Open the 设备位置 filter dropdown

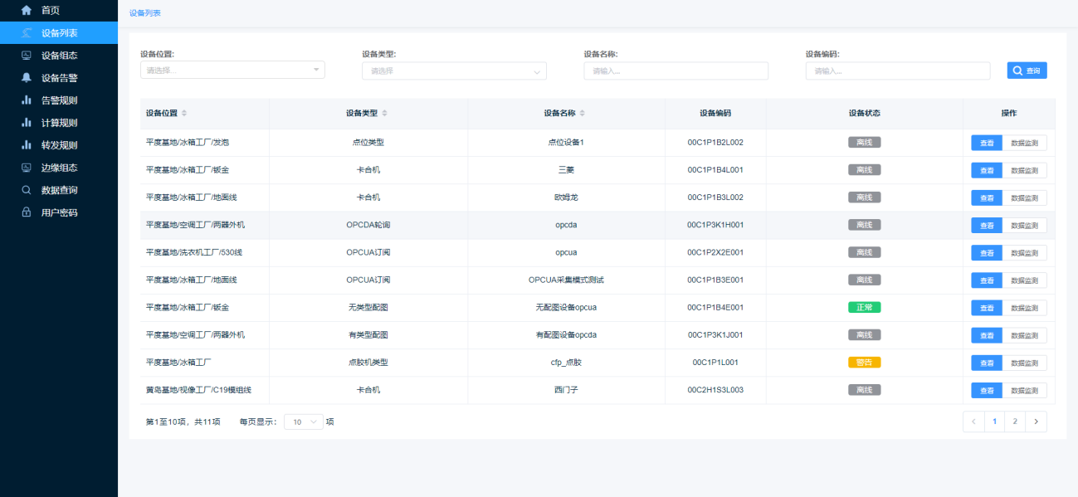click(x=232, y=71)
